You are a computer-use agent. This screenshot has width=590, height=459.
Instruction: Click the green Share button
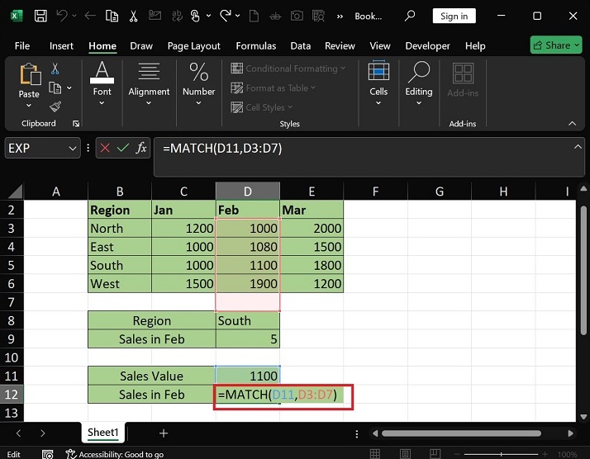pos(556,45)
